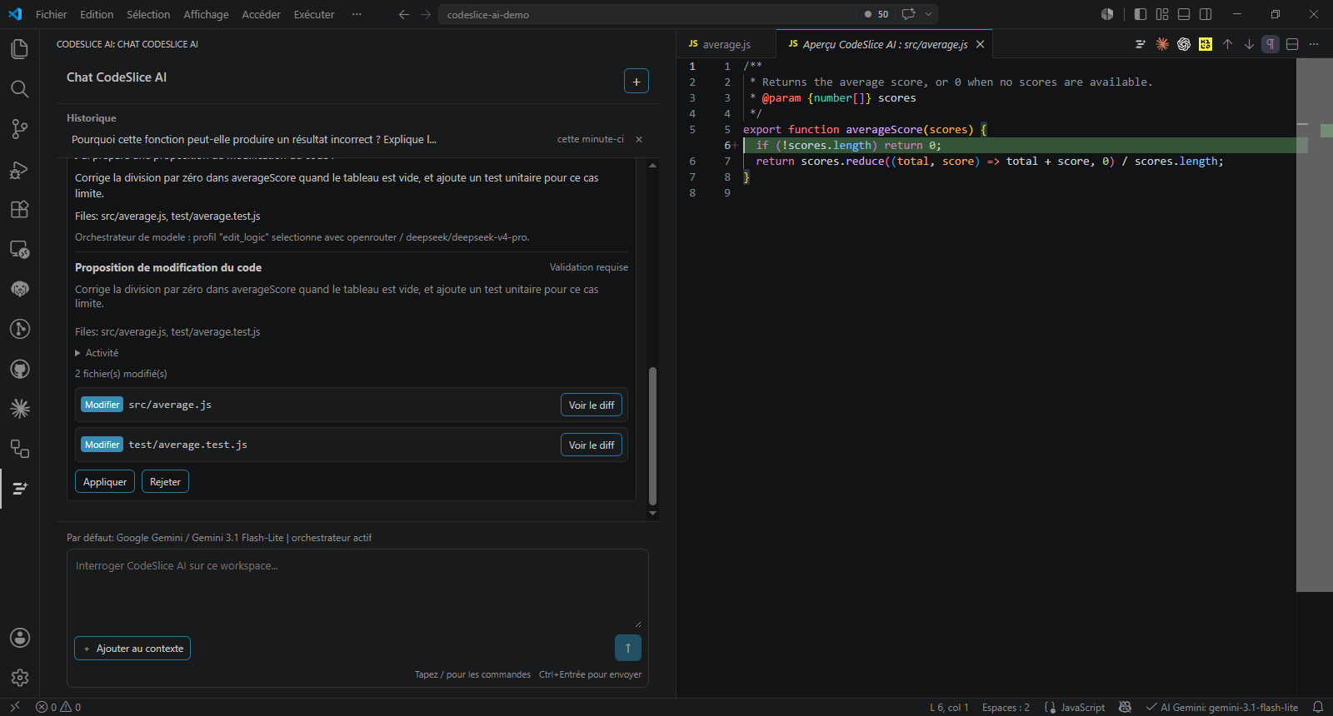This screenshot has height=716, width=1333.
Task: Click the OpenAI icon in editor toolbar
Action: (x=1184, y=44)
